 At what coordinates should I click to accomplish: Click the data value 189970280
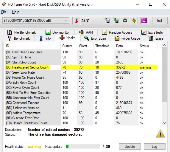[x=124, y=52]
